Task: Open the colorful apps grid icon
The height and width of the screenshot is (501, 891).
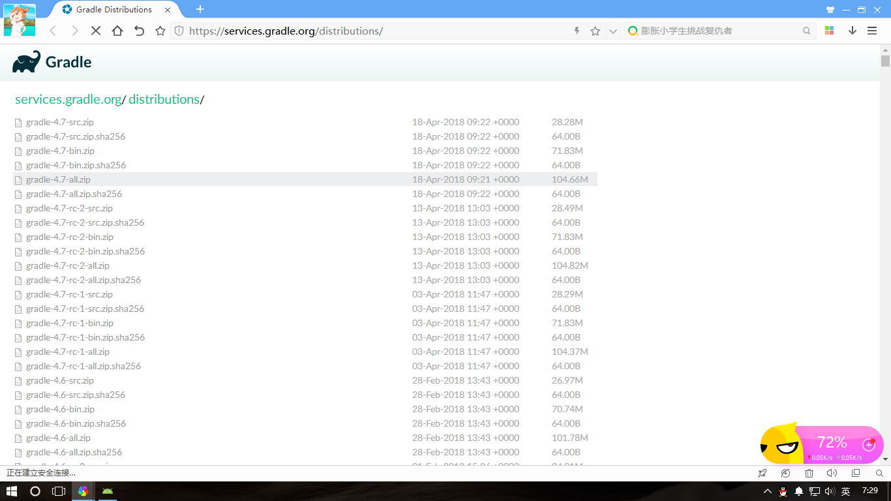Action: click(x=830, y=31)
